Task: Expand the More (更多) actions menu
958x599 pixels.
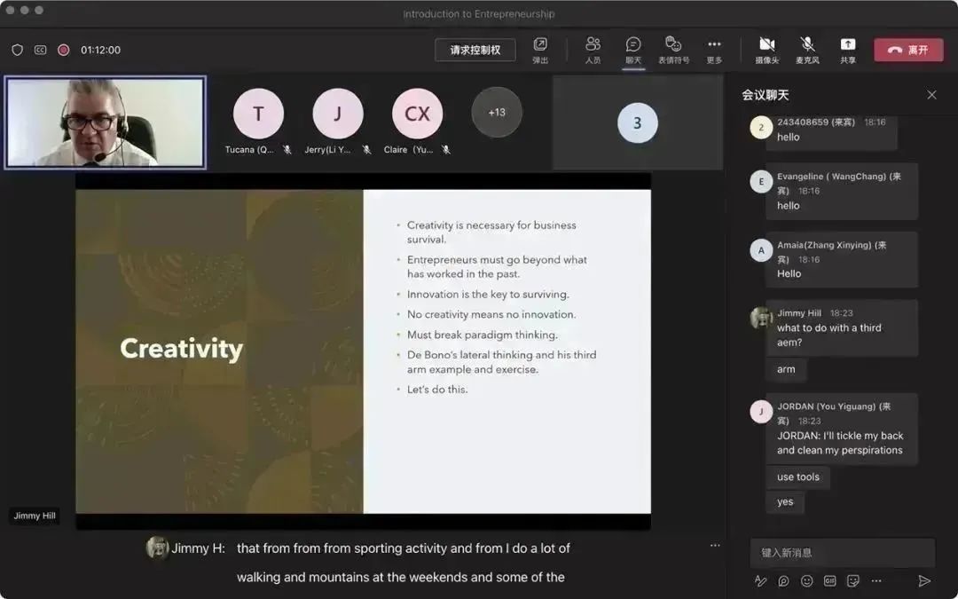Action: coord(714,48)
